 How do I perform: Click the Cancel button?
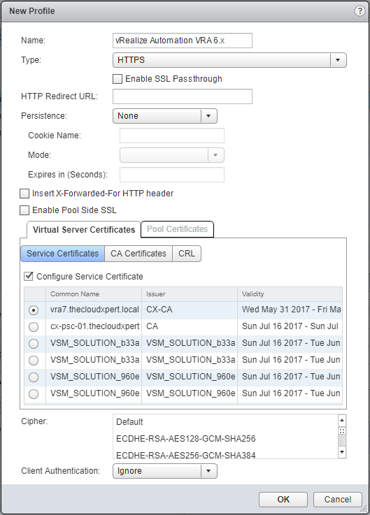tap(337, 500)
